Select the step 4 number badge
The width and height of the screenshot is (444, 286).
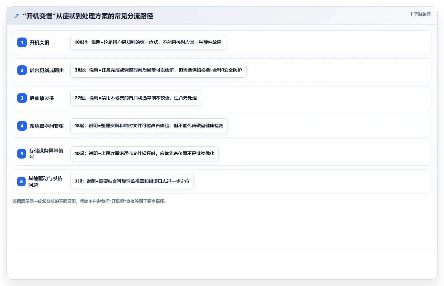click(x=22, y=126)
